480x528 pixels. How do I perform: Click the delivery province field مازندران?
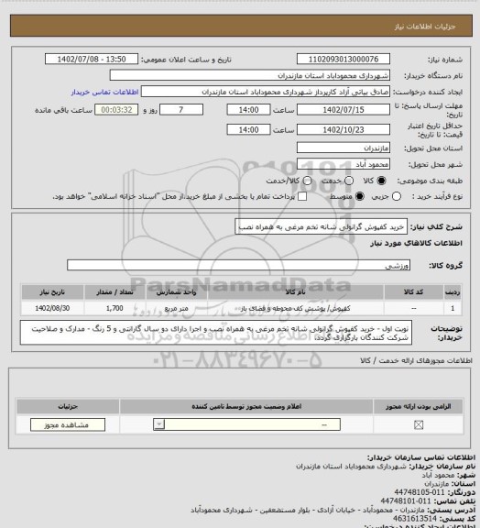(x=344, y=148)
